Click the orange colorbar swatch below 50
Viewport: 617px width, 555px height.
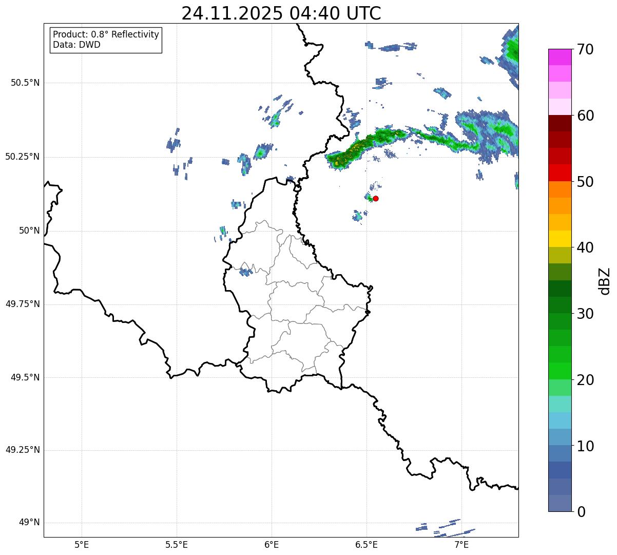[x=560, y=189]
